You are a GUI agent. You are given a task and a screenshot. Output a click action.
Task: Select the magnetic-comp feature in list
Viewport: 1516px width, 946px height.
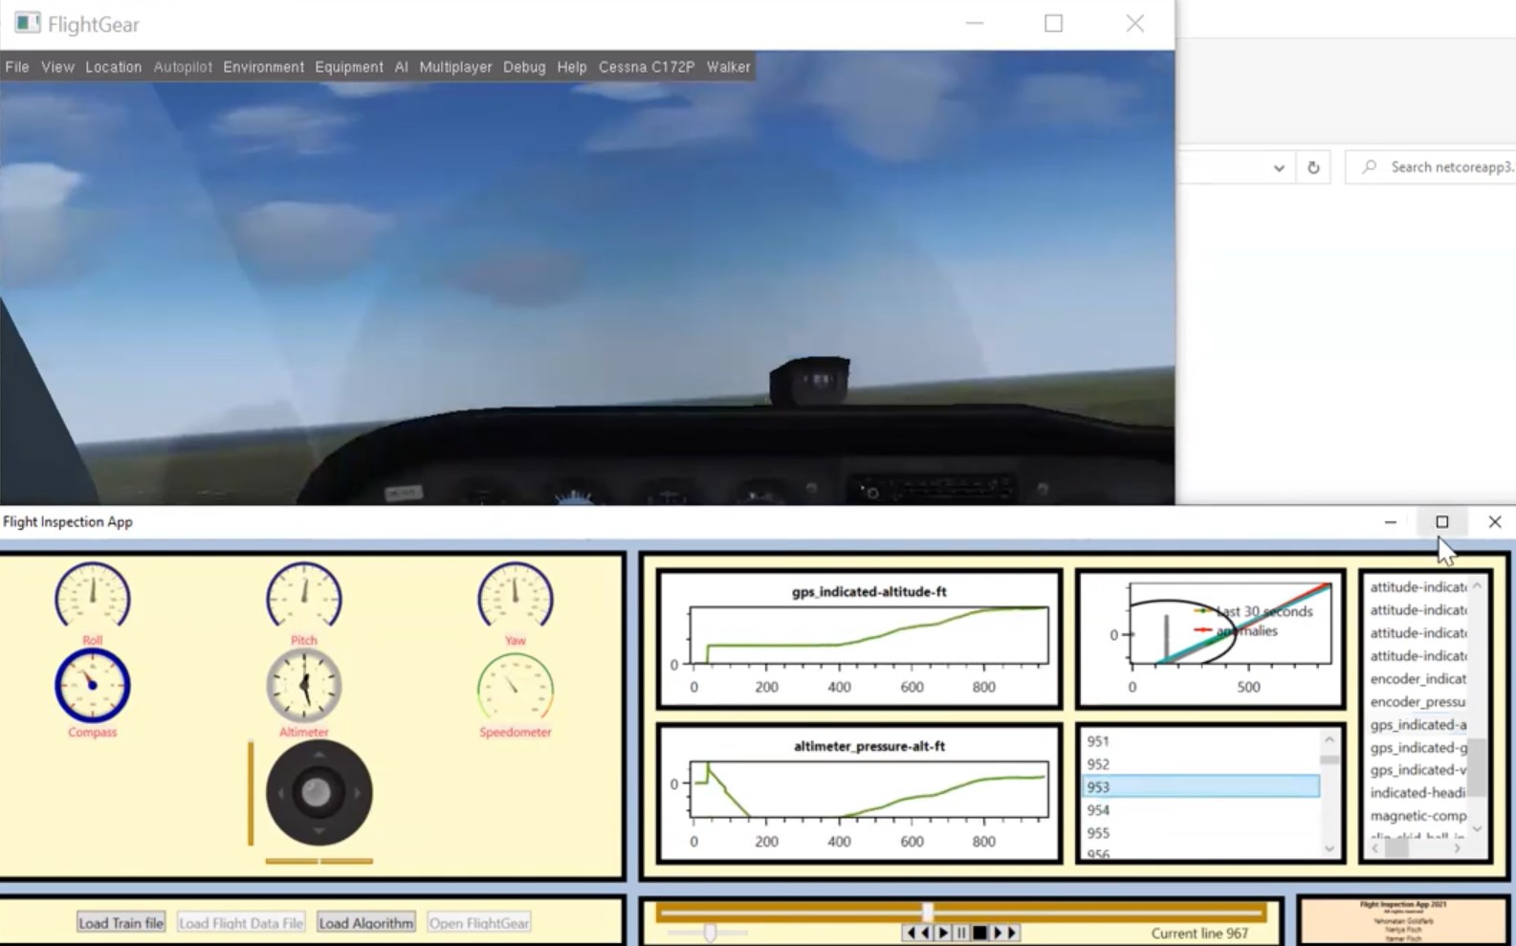click(x=1417, y=816)
